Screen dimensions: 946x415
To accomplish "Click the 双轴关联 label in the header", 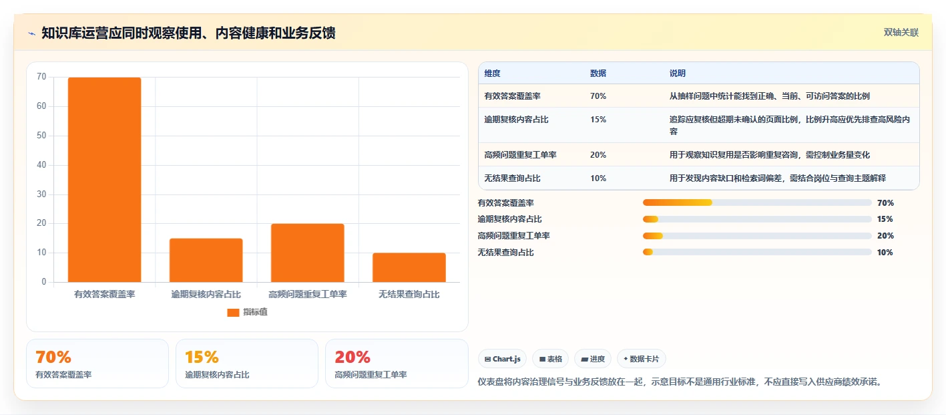I will (901, 32).
